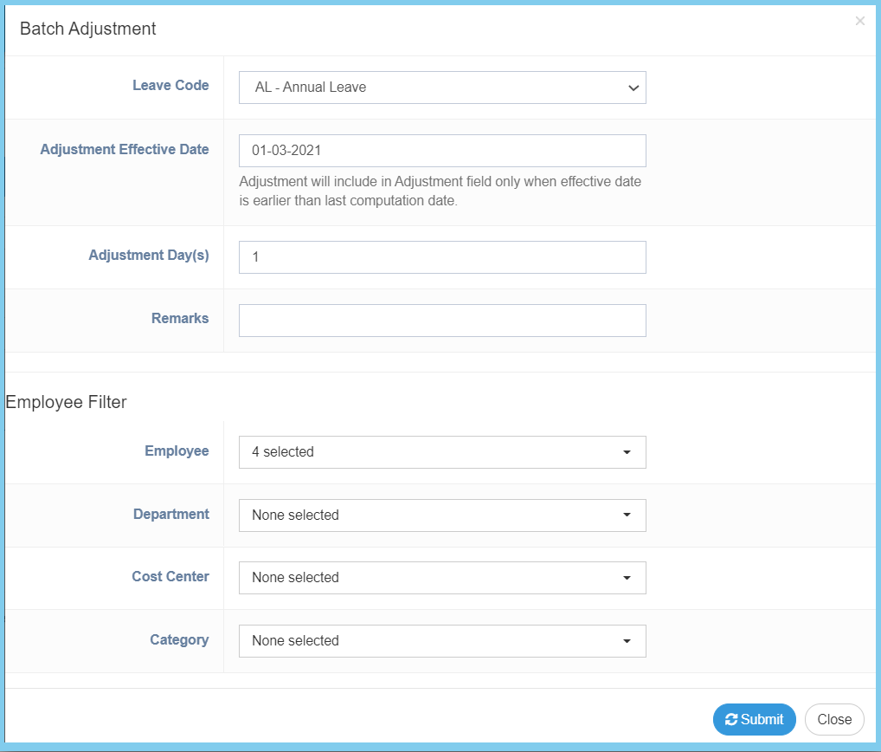Click the 'Leave Code' field label
Image resolution: width=881 pixels, height=752 pixels.
point(170,86)
